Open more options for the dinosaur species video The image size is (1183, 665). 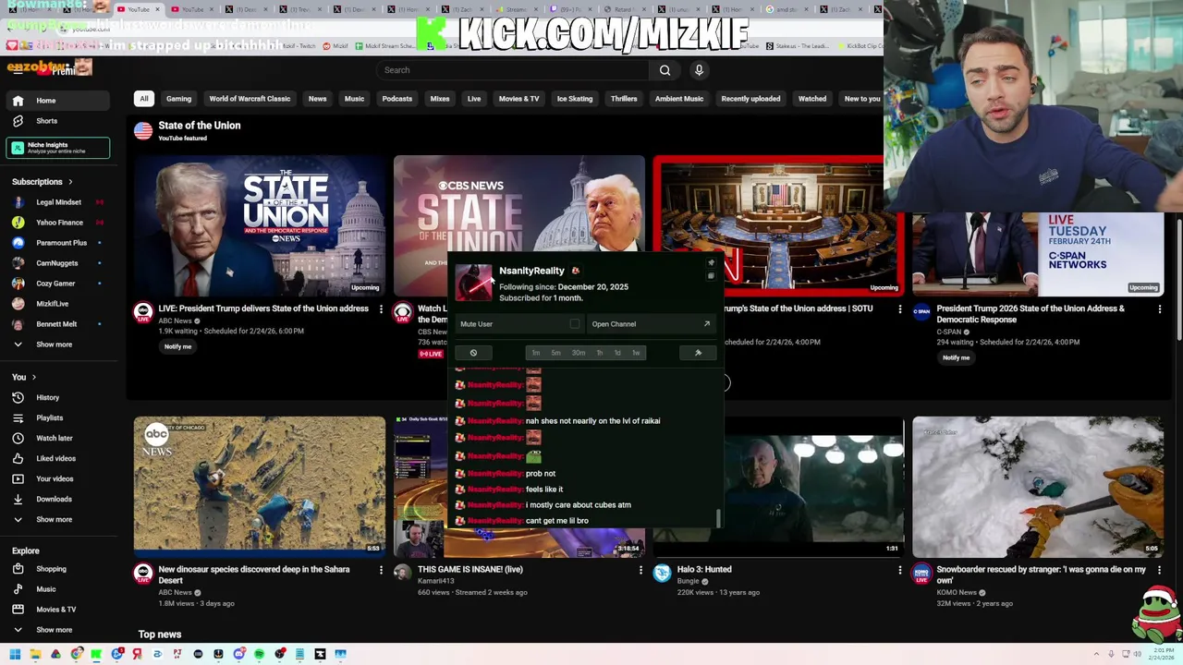(x=381, y=570)
